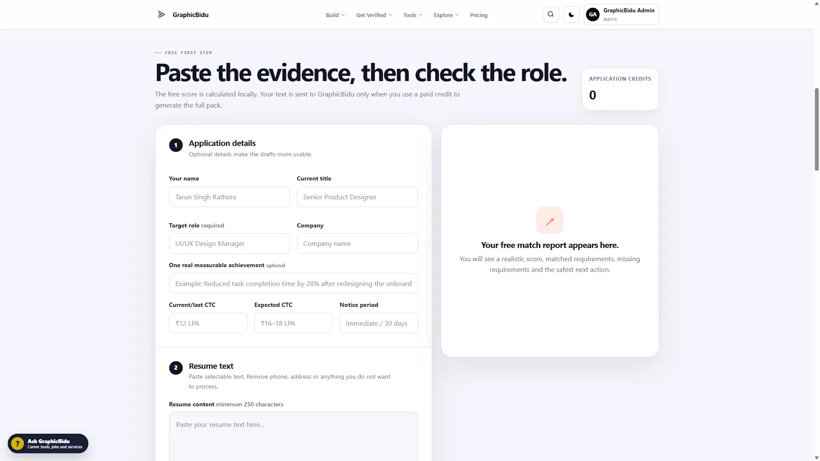Focus the Company name field
This screenshot has height=461, width=820.
357,243
